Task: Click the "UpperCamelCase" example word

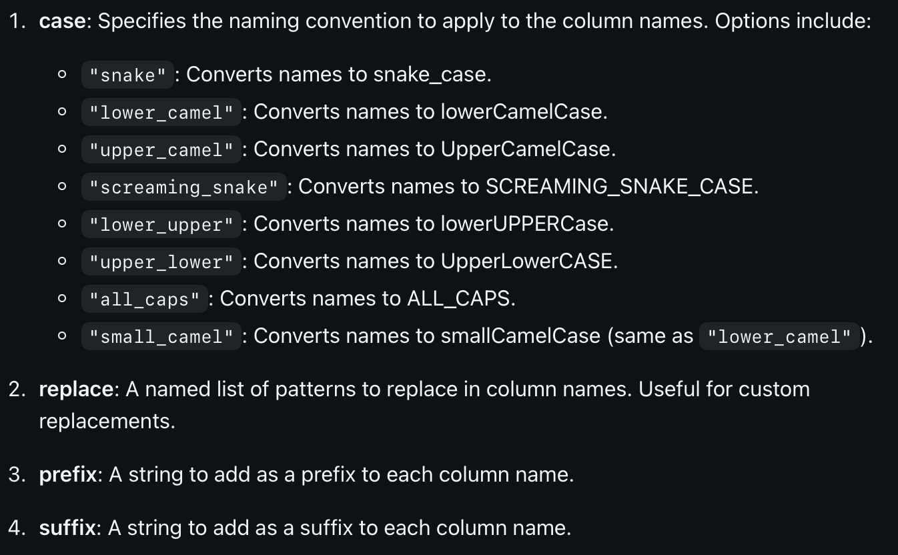Action: pos(526,149)
